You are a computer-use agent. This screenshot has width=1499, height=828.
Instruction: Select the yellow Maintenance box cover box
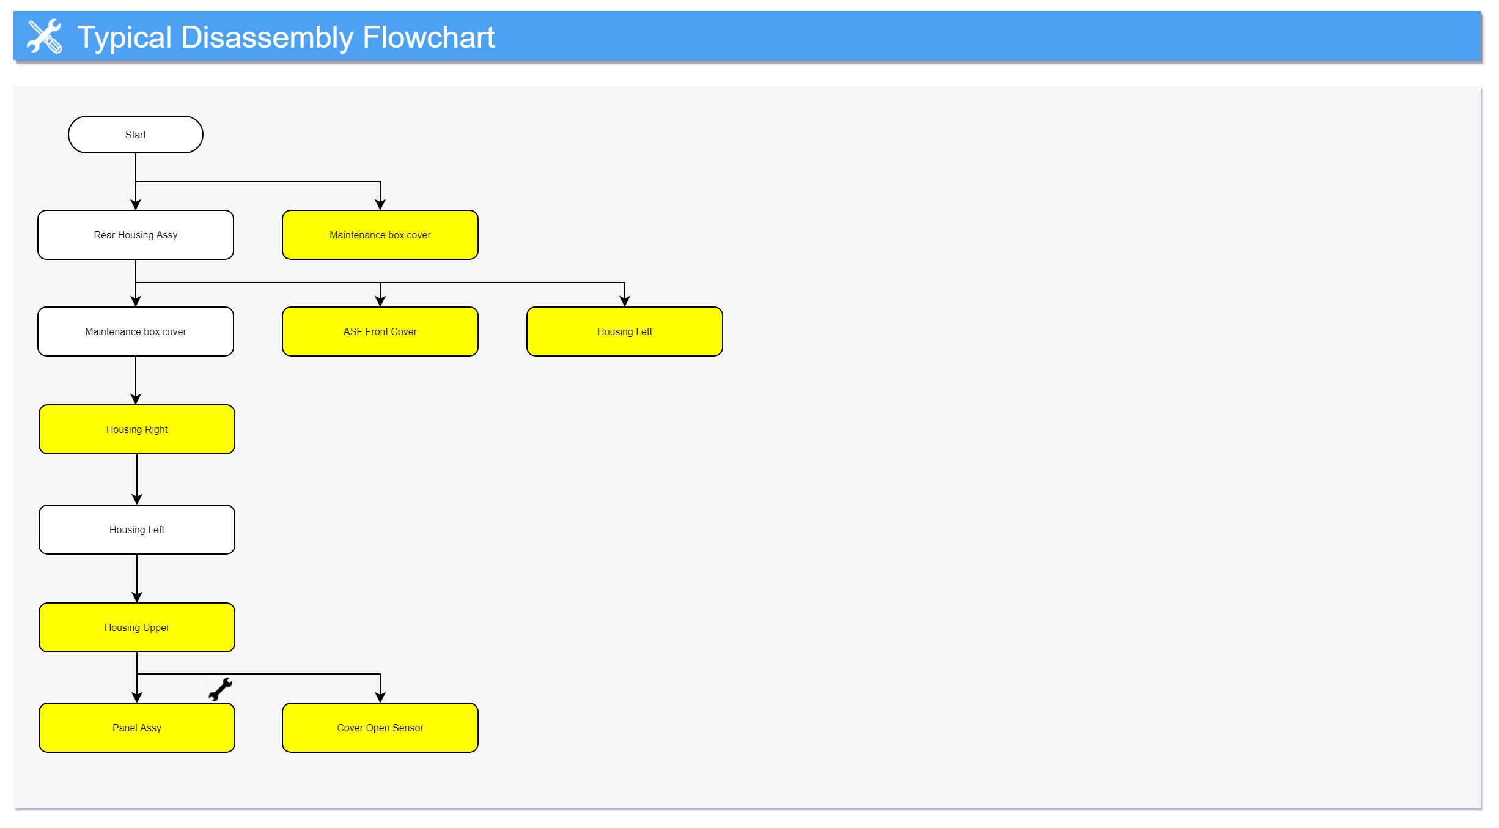380,235
